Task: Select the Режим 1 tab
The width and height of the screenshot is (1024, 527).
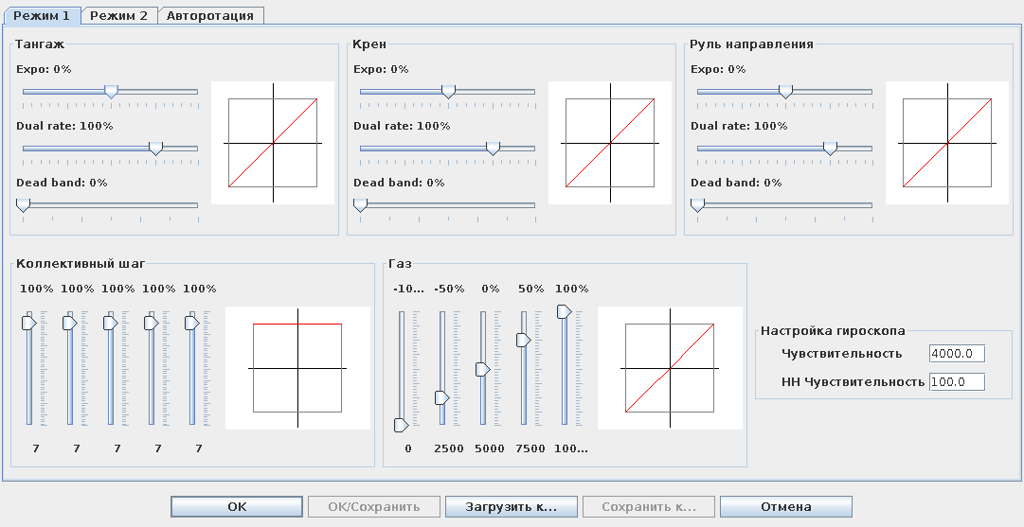Action: coord(41,15)
